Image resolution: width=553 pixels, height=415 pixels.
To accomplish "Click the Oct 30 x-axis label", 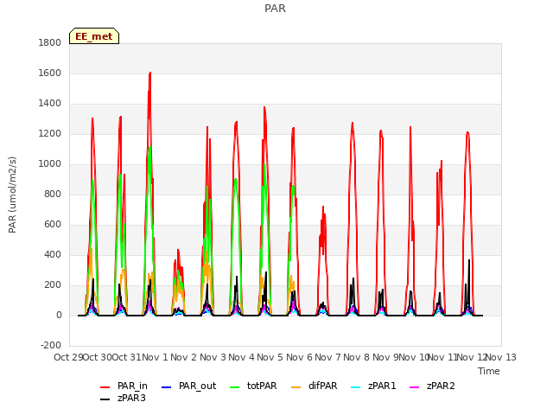I will point(98,357).
